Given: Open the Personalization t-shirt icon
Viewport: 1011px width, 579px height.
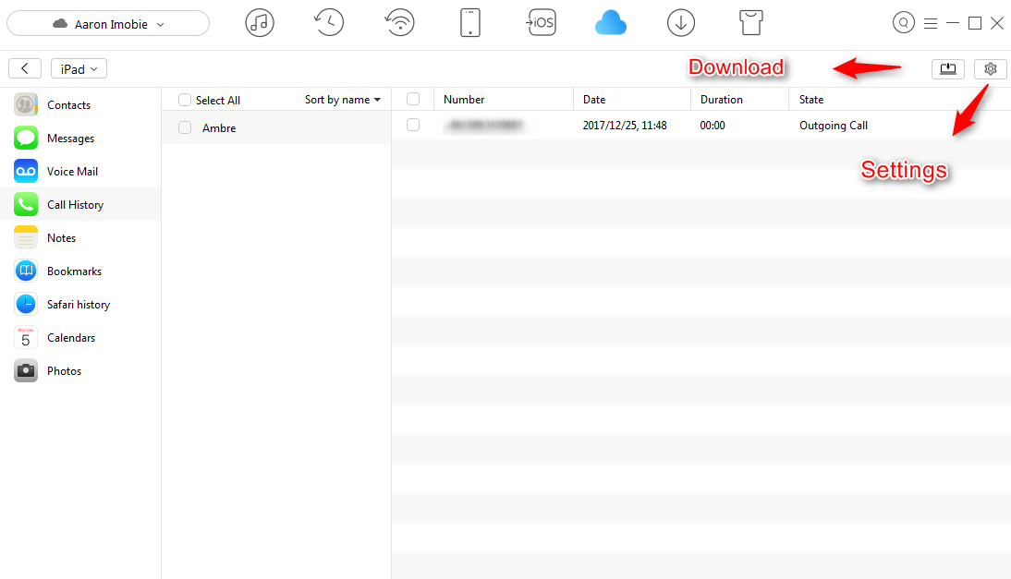Looking at the screenshot, I should [x=750, y=22].
